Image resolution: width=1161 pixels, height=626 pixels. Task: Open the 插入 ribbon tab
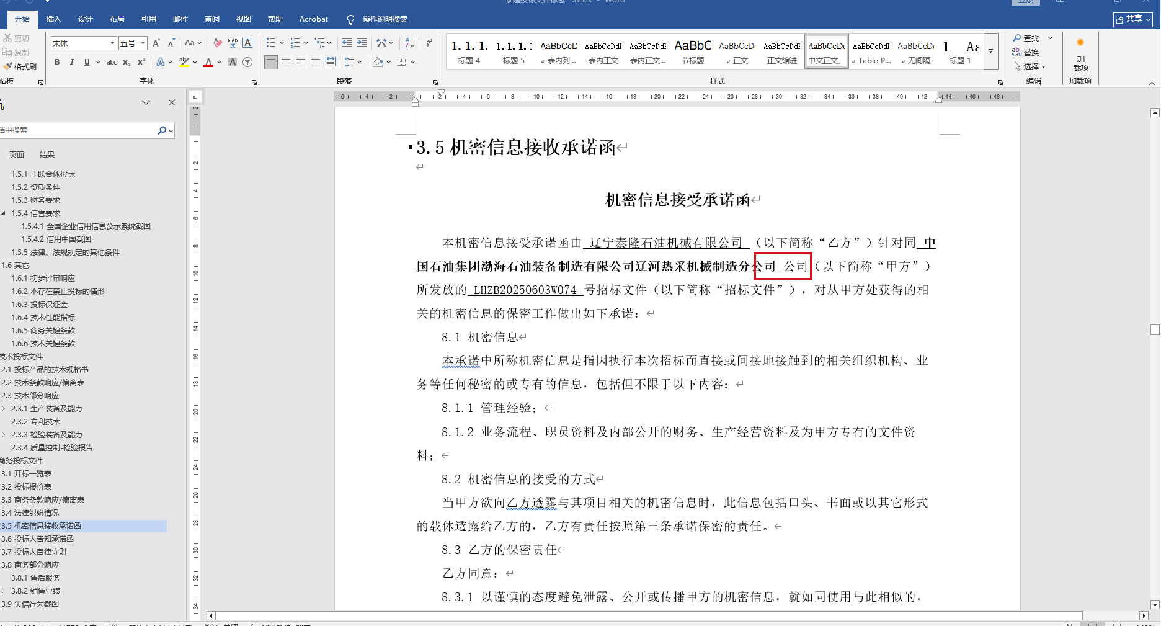click(54, 19)
